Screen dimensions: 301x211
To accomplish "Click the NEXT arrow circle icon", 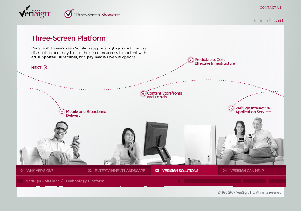I will coord(45,68).
